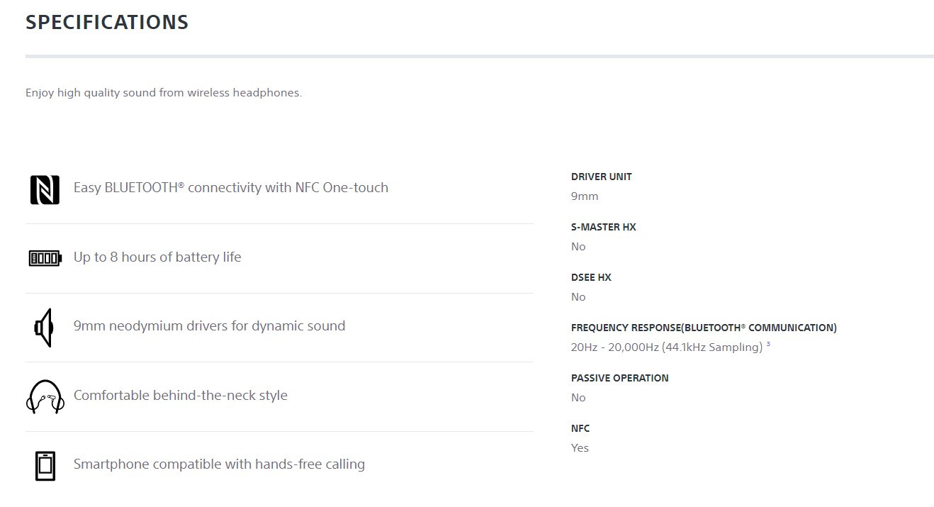Click footnote 3 superscript after 44.1kHz Sampling

coord(768,345)
